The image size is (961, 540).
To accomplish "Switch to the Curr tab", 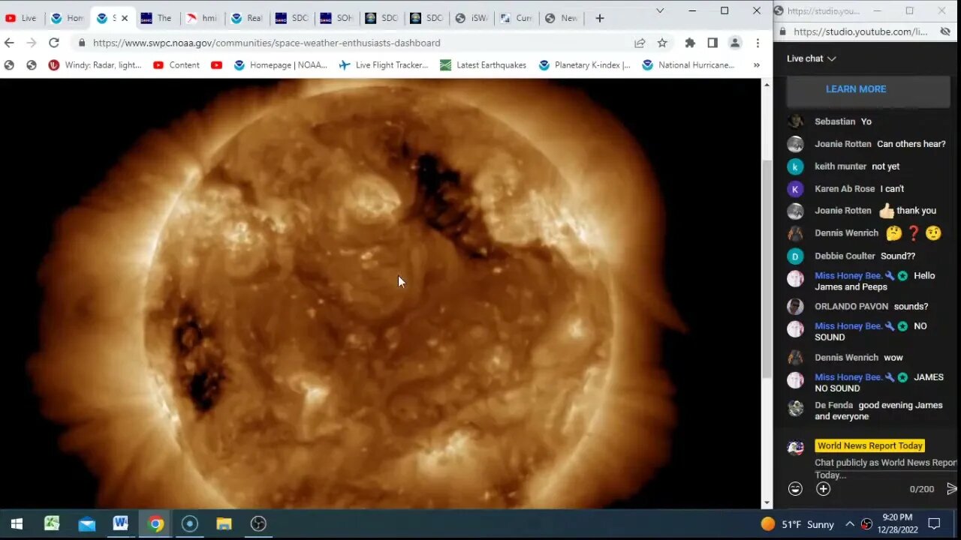I will [x=517, y=18].
